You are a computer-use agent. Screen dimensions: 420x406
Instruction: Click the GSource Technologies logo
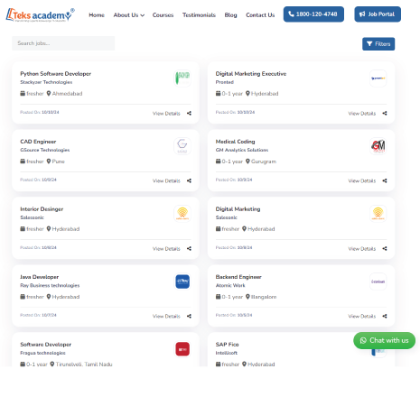click(182, 146)
